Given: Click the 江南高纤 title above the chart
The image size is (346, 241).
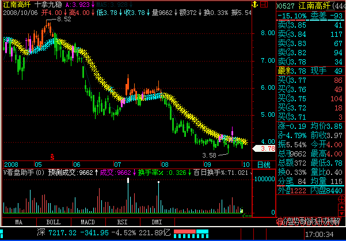Looking at the screenshot, I should [17, 5].
